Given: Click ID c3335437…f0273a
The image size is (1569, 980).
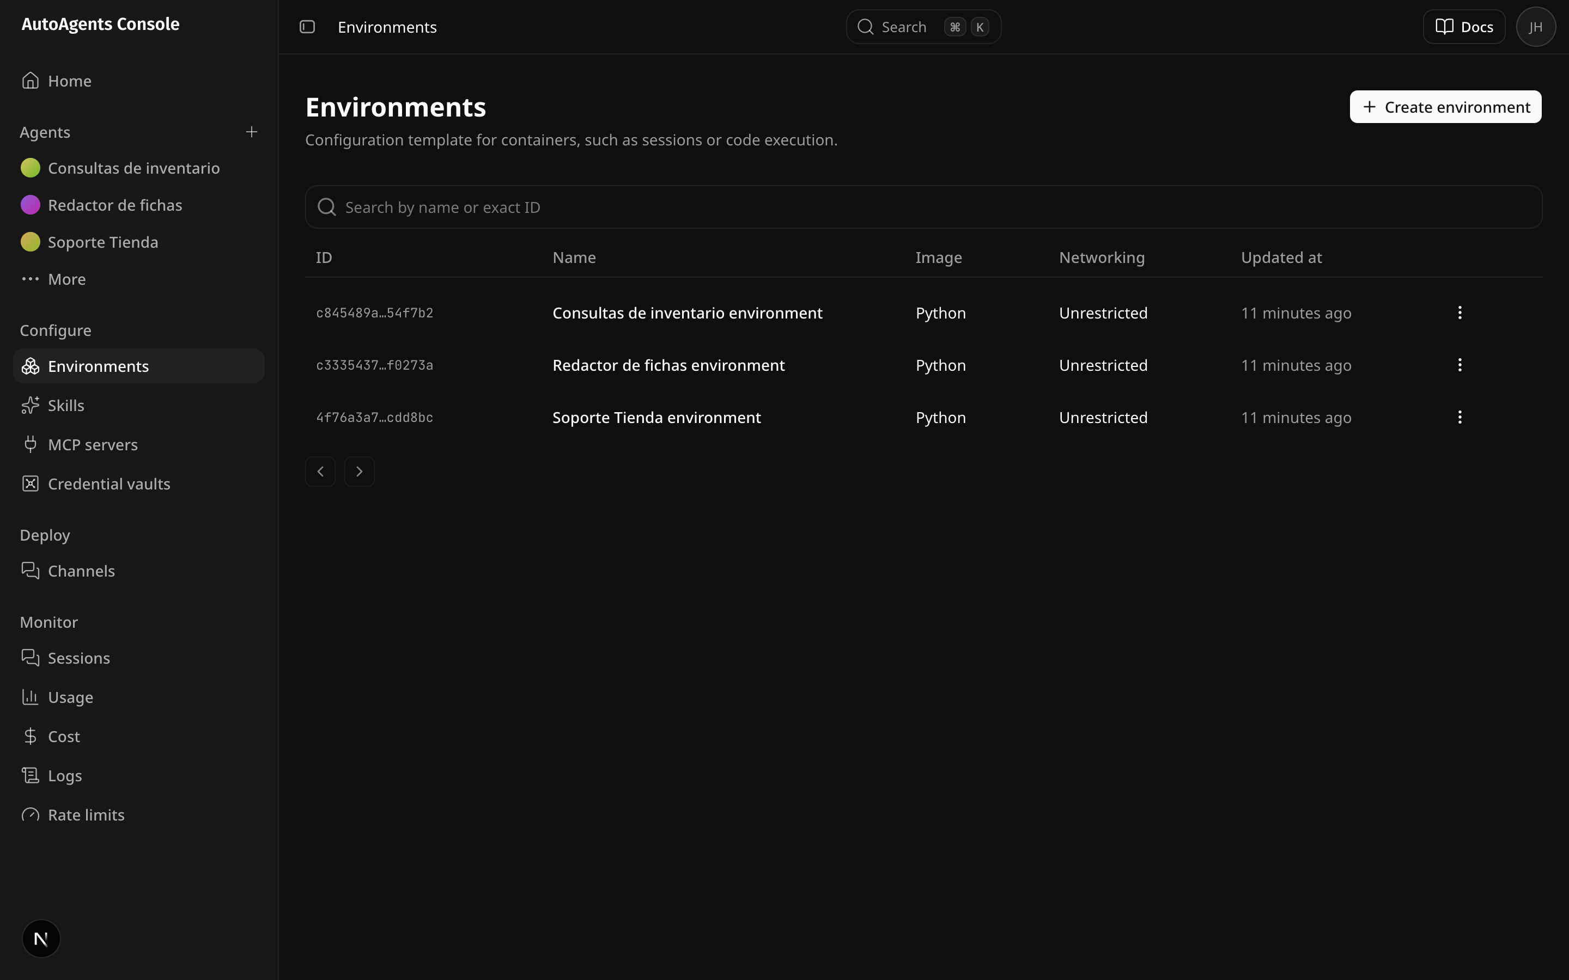Looking at the screenshot, I should 374,365.
